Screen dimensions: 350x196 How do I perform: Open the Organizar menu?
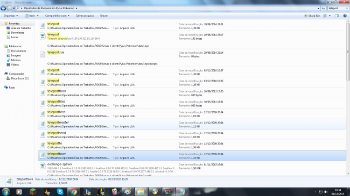pos(11,16)
